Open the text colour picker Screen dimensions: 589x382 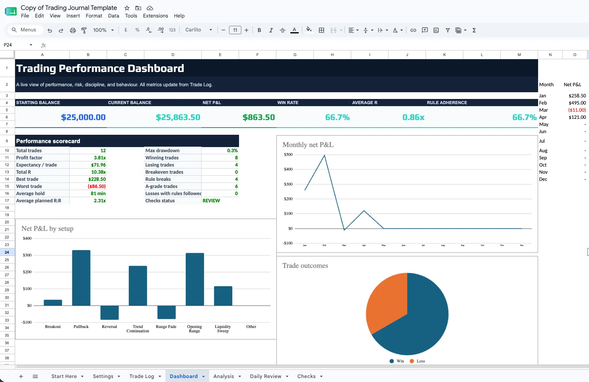point(294,30)
